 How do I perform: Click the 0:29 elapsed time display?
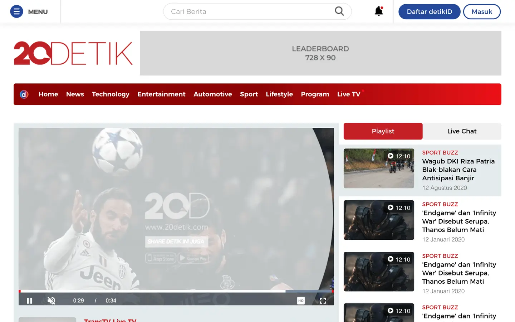click(78, 301)
